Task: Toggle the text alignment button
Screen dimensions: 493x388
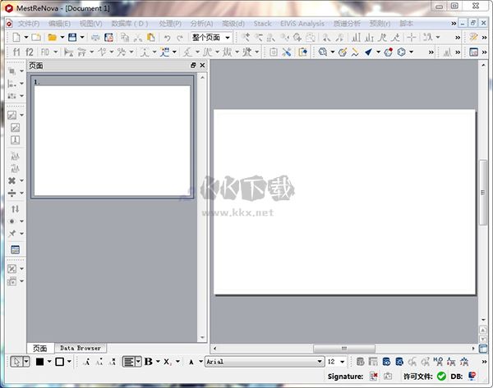Action: 128,361
